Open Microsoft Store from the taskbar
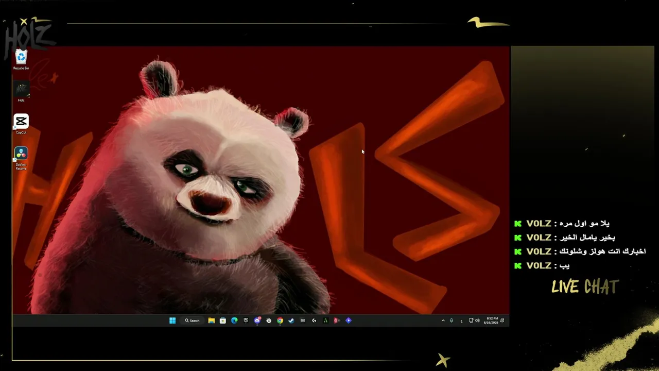 coord(223,321)
